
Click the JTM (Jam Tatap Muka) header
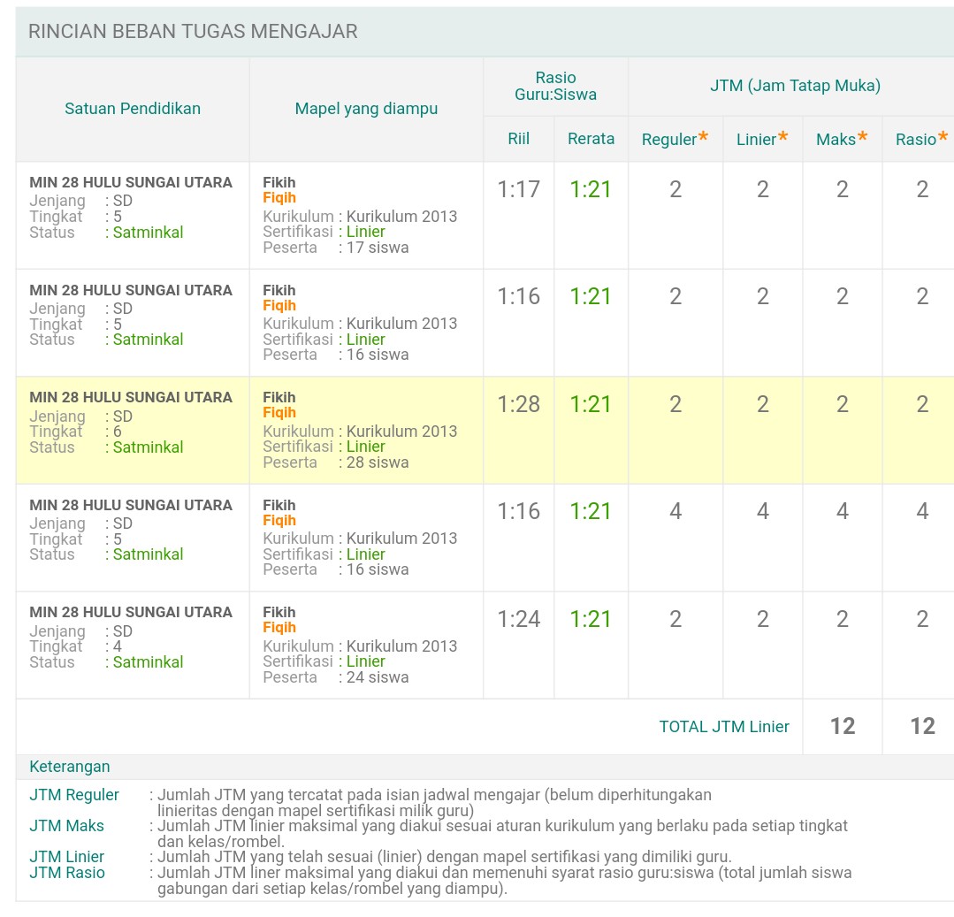click(x=795, y=86)
